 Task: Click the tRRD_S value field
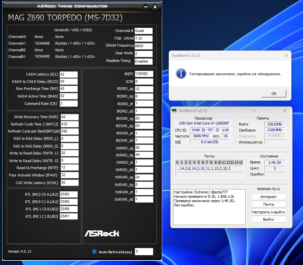coord(70,146)
